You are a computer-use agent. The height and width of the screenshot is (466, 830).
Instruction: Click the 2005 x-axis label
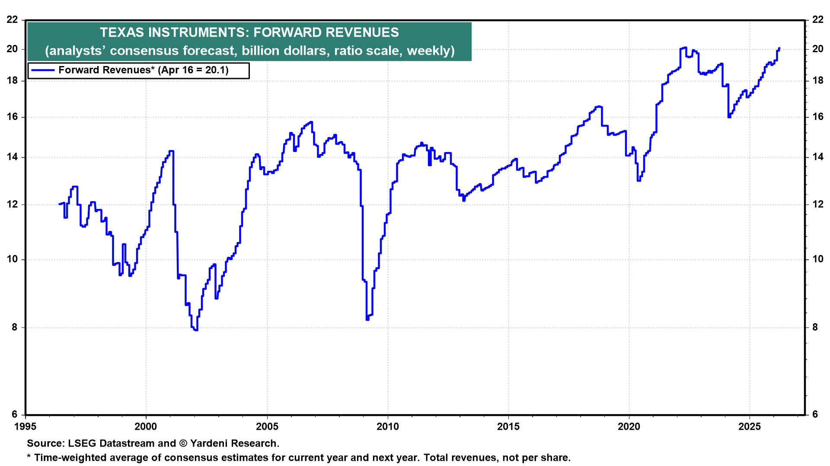click(267, 427)
